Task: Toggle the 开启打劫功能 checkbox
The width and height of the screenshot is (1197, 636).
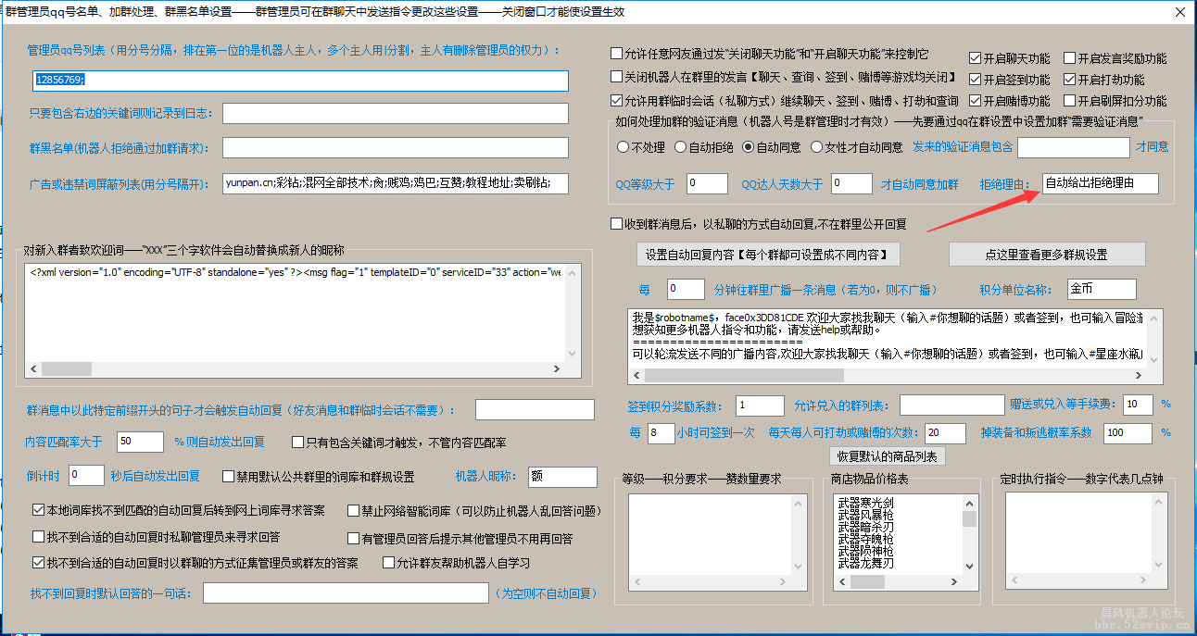Action: click(x=1070, y=80)
